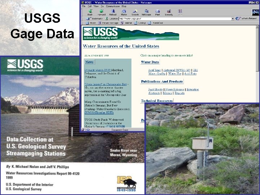Screen dimensions: 260x195
Task: Open Search from the Netscape toolbar
Action: tap(135, 12)
